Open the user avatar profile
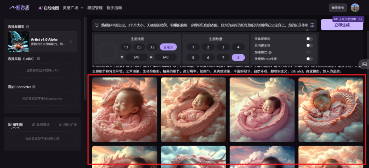 point(355,7)
